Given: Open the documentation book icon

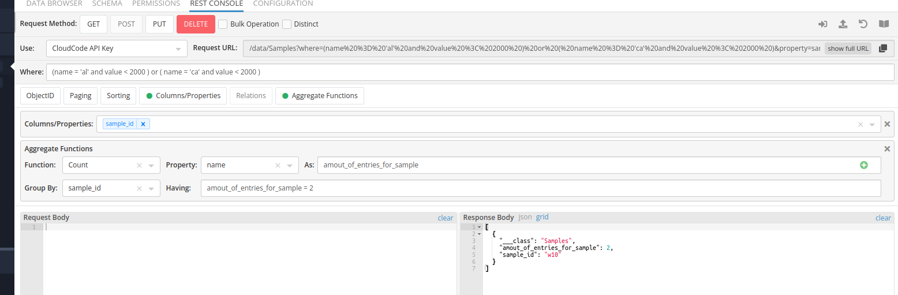Looking at the screenshot, I should click(x=884, y=24).
